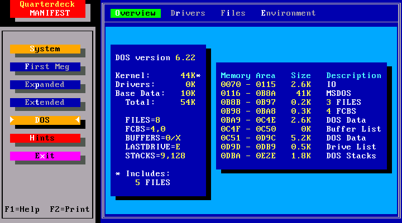The height and width of the screenshot is (223, 402).
Task: Open the Extended memory category
Action: (45, 103)
